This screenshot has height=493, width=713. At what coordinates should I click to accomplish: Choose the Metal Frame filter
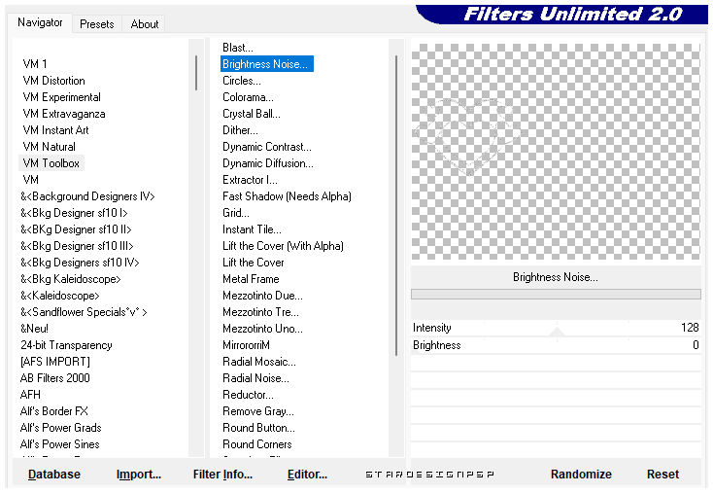pos(251,279)
